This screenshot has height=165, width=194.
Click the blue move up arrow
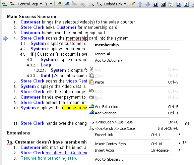point(140,4)
